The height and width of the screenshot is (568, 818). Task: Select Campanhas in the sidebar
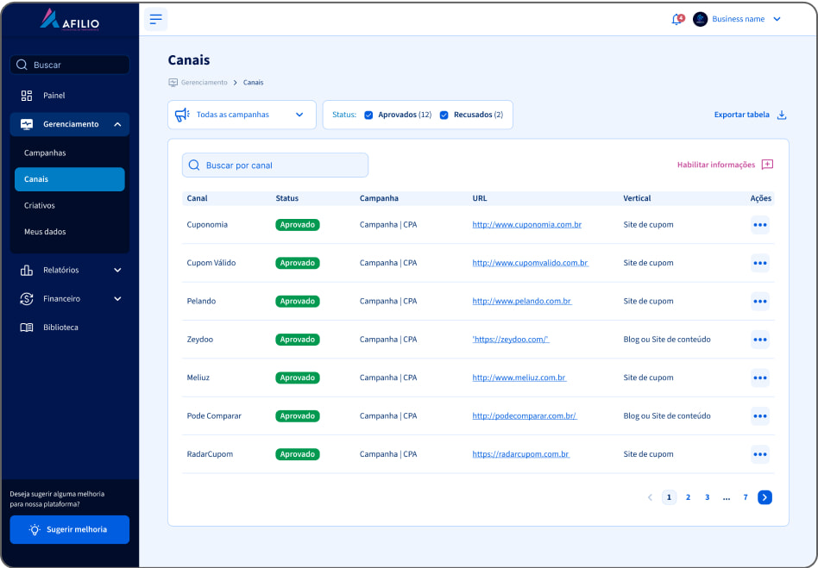click(45, 153)
